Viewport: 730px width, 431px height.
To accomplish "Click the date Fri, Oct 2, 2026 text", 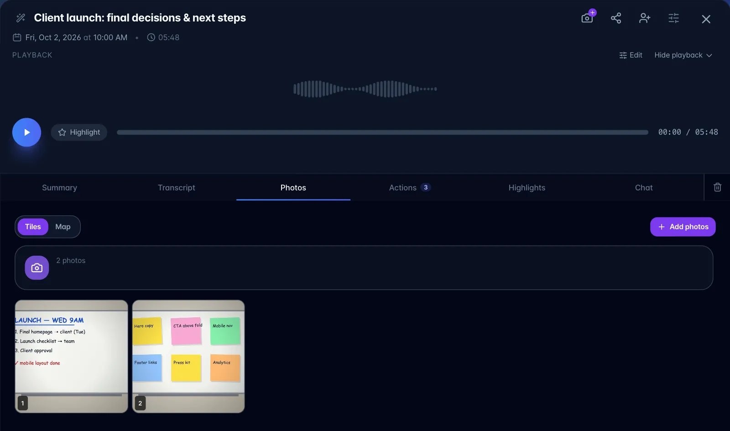I will click(53, 37).
